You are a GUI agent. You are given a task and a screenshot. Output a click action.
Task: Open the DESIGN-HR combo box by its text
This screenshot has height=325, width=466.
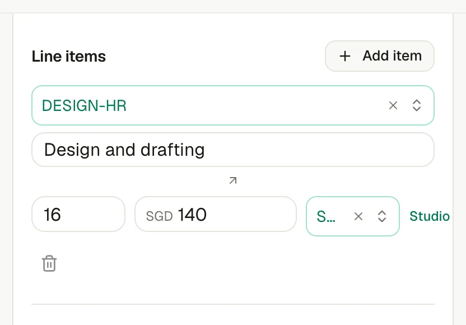tap(84, 105)
